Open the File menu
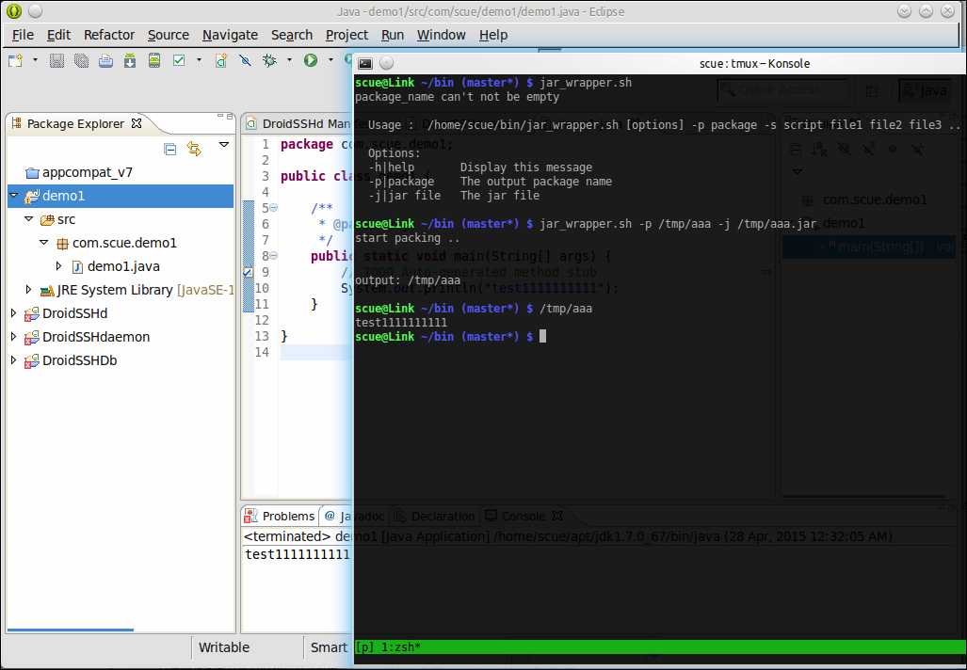967x670 pixels. click(x=23, y=35)
